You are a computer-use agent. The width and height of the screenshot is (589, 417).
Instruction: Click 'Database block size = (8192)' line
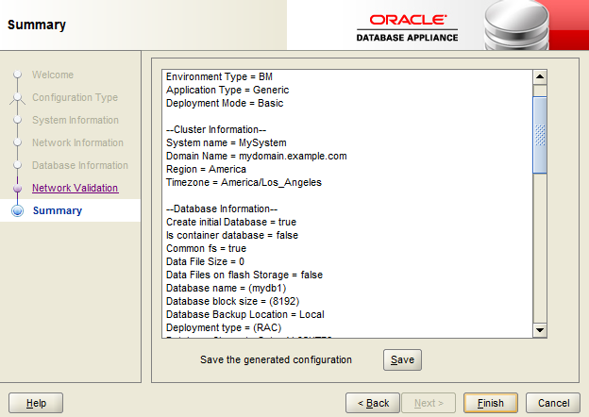[x=232, y=301]
